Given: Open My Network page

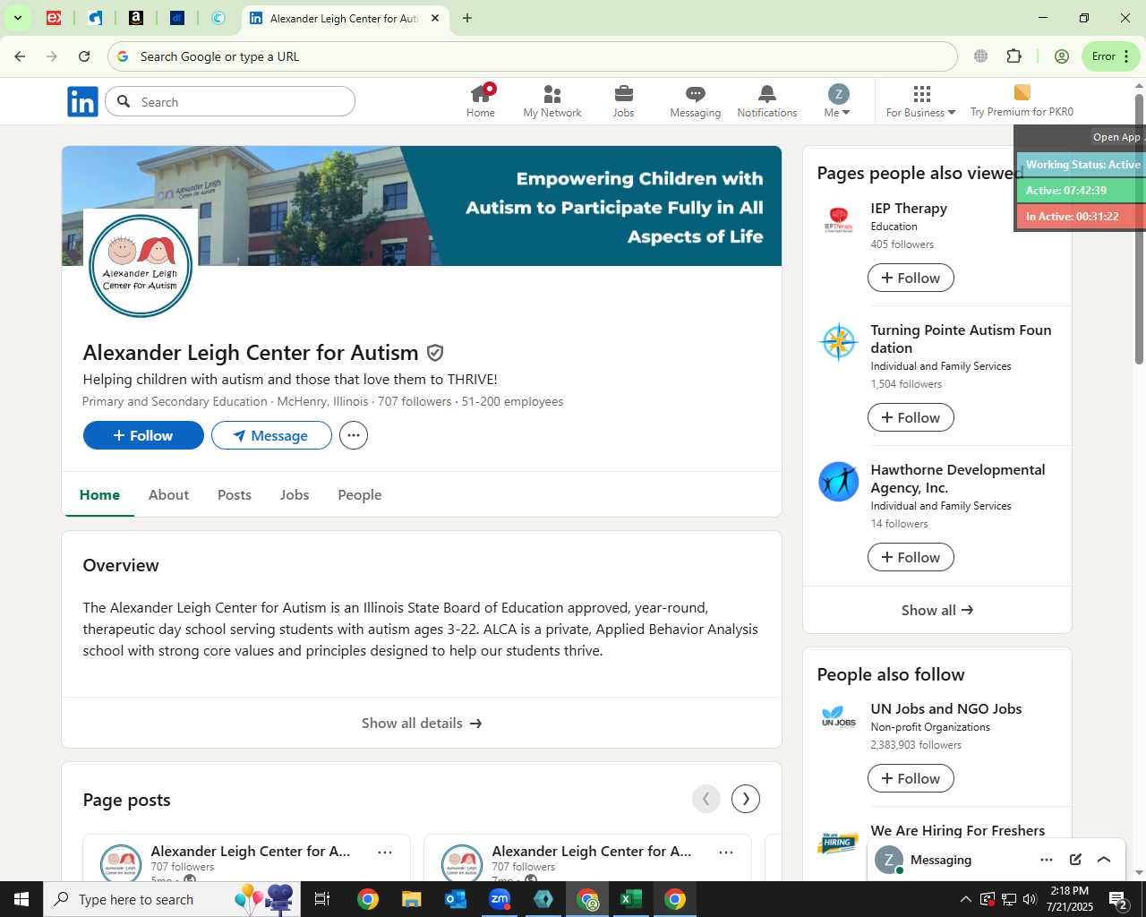Looking at the screenshot, I should pyautogui.click(x=552, y=101).
